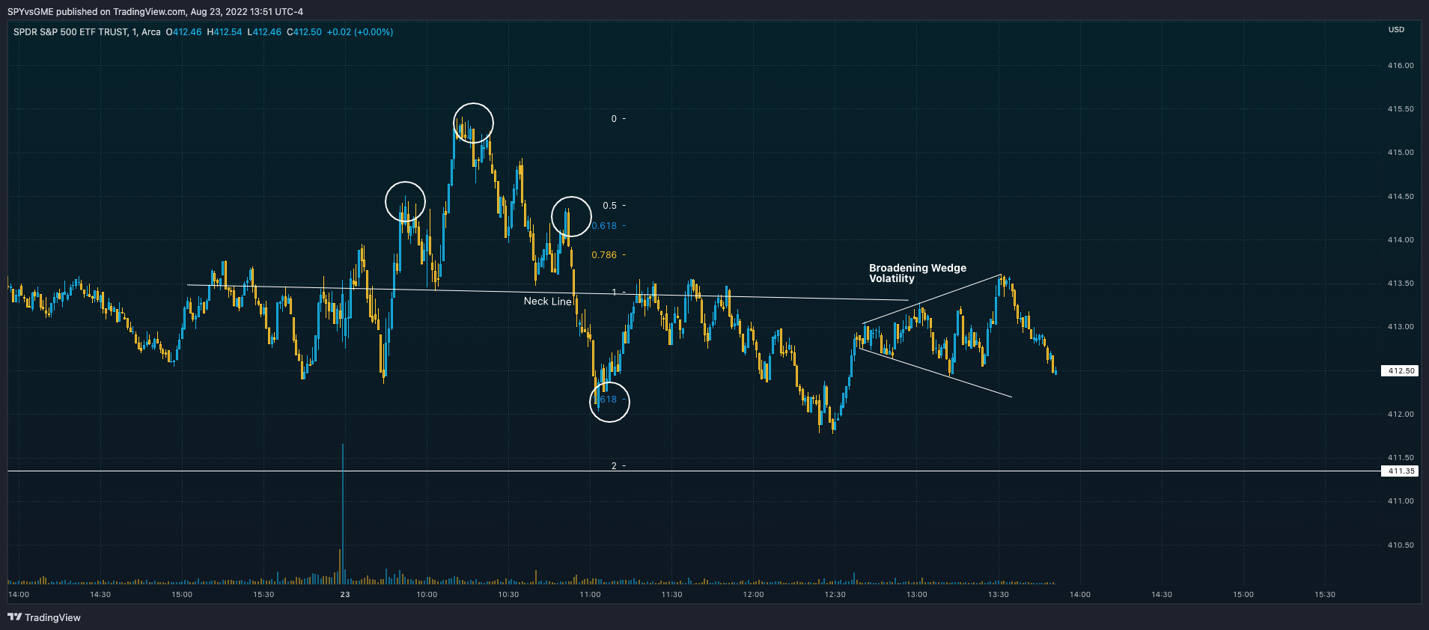Select the upper Broadening Wedge trendline
Image resolution: width=1429 pixels, height=630 pixels.
(932, 299)
